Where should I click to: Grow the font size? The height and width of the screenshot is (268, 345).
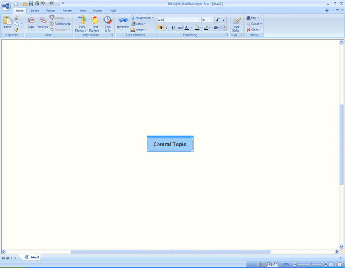217,20
